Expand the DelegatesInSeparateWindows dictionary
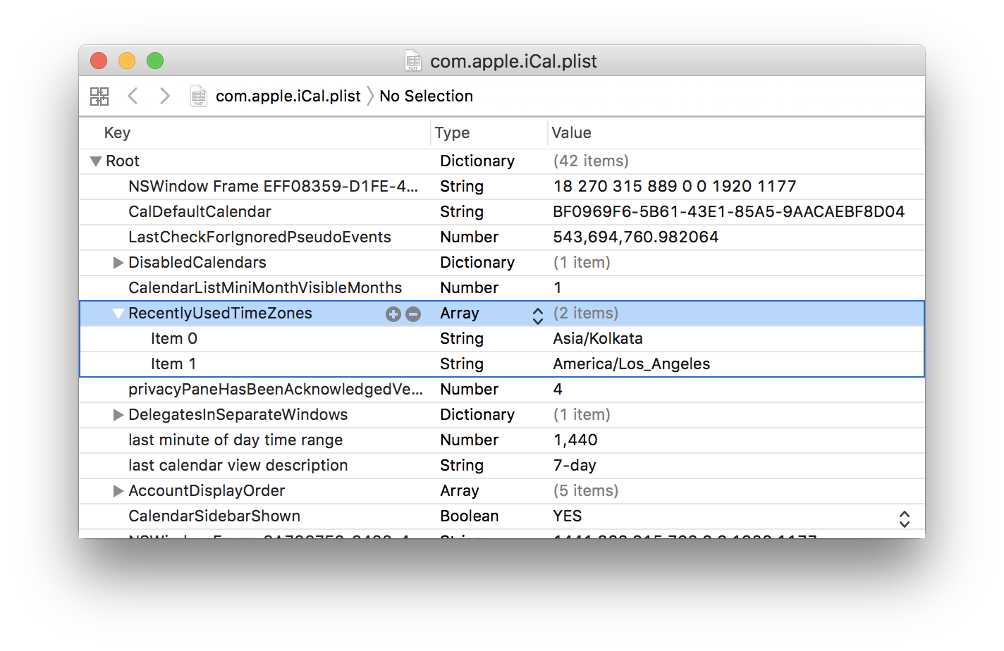Screen dimensions: 1004x651 pyautogui.click(x=118, y=415)
